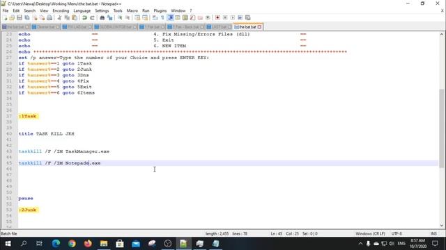
Task: Open the Edit menu
Action: [16, 10]
